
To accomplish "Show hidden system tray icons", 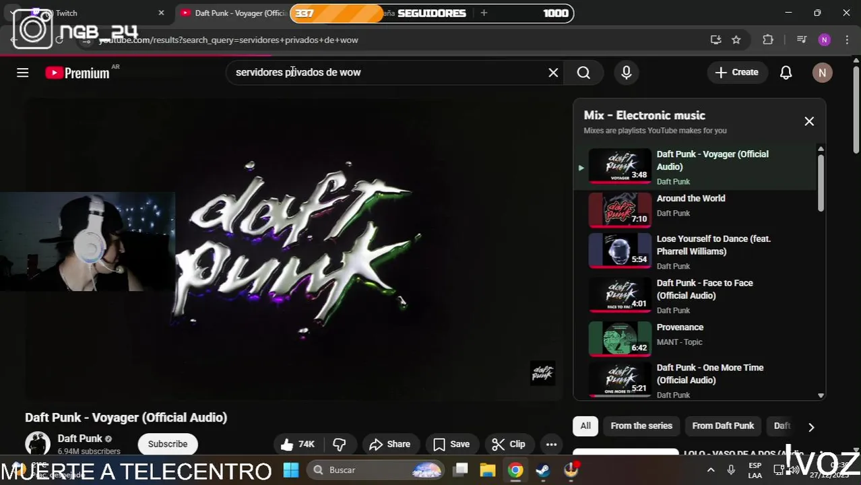I will tap(711, 470).
